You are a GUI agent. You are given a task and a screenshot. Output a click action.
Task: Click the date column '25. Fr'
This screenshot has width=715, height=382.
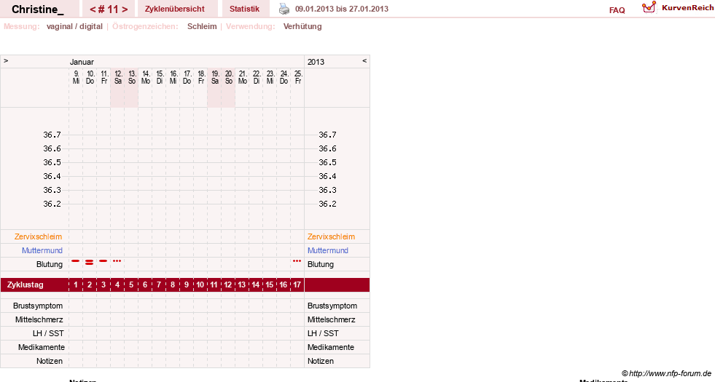pos(298,77)
